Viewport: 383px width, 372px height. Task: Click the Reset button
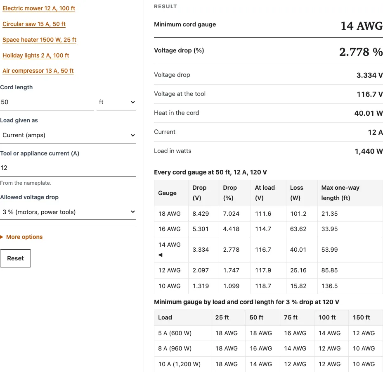pos(15,258)
